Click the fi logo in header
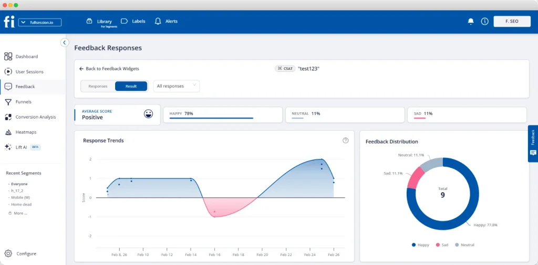Viewport: 538px width, 265px height. (x=9, y=22)
